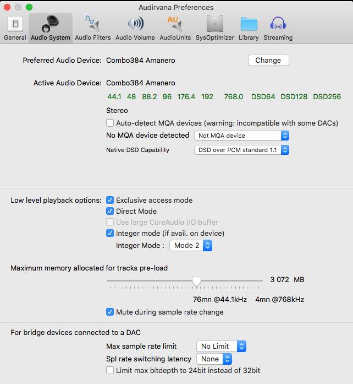
Task: Open the Integer Mode dropdown
Action: (x=191, y=246)
